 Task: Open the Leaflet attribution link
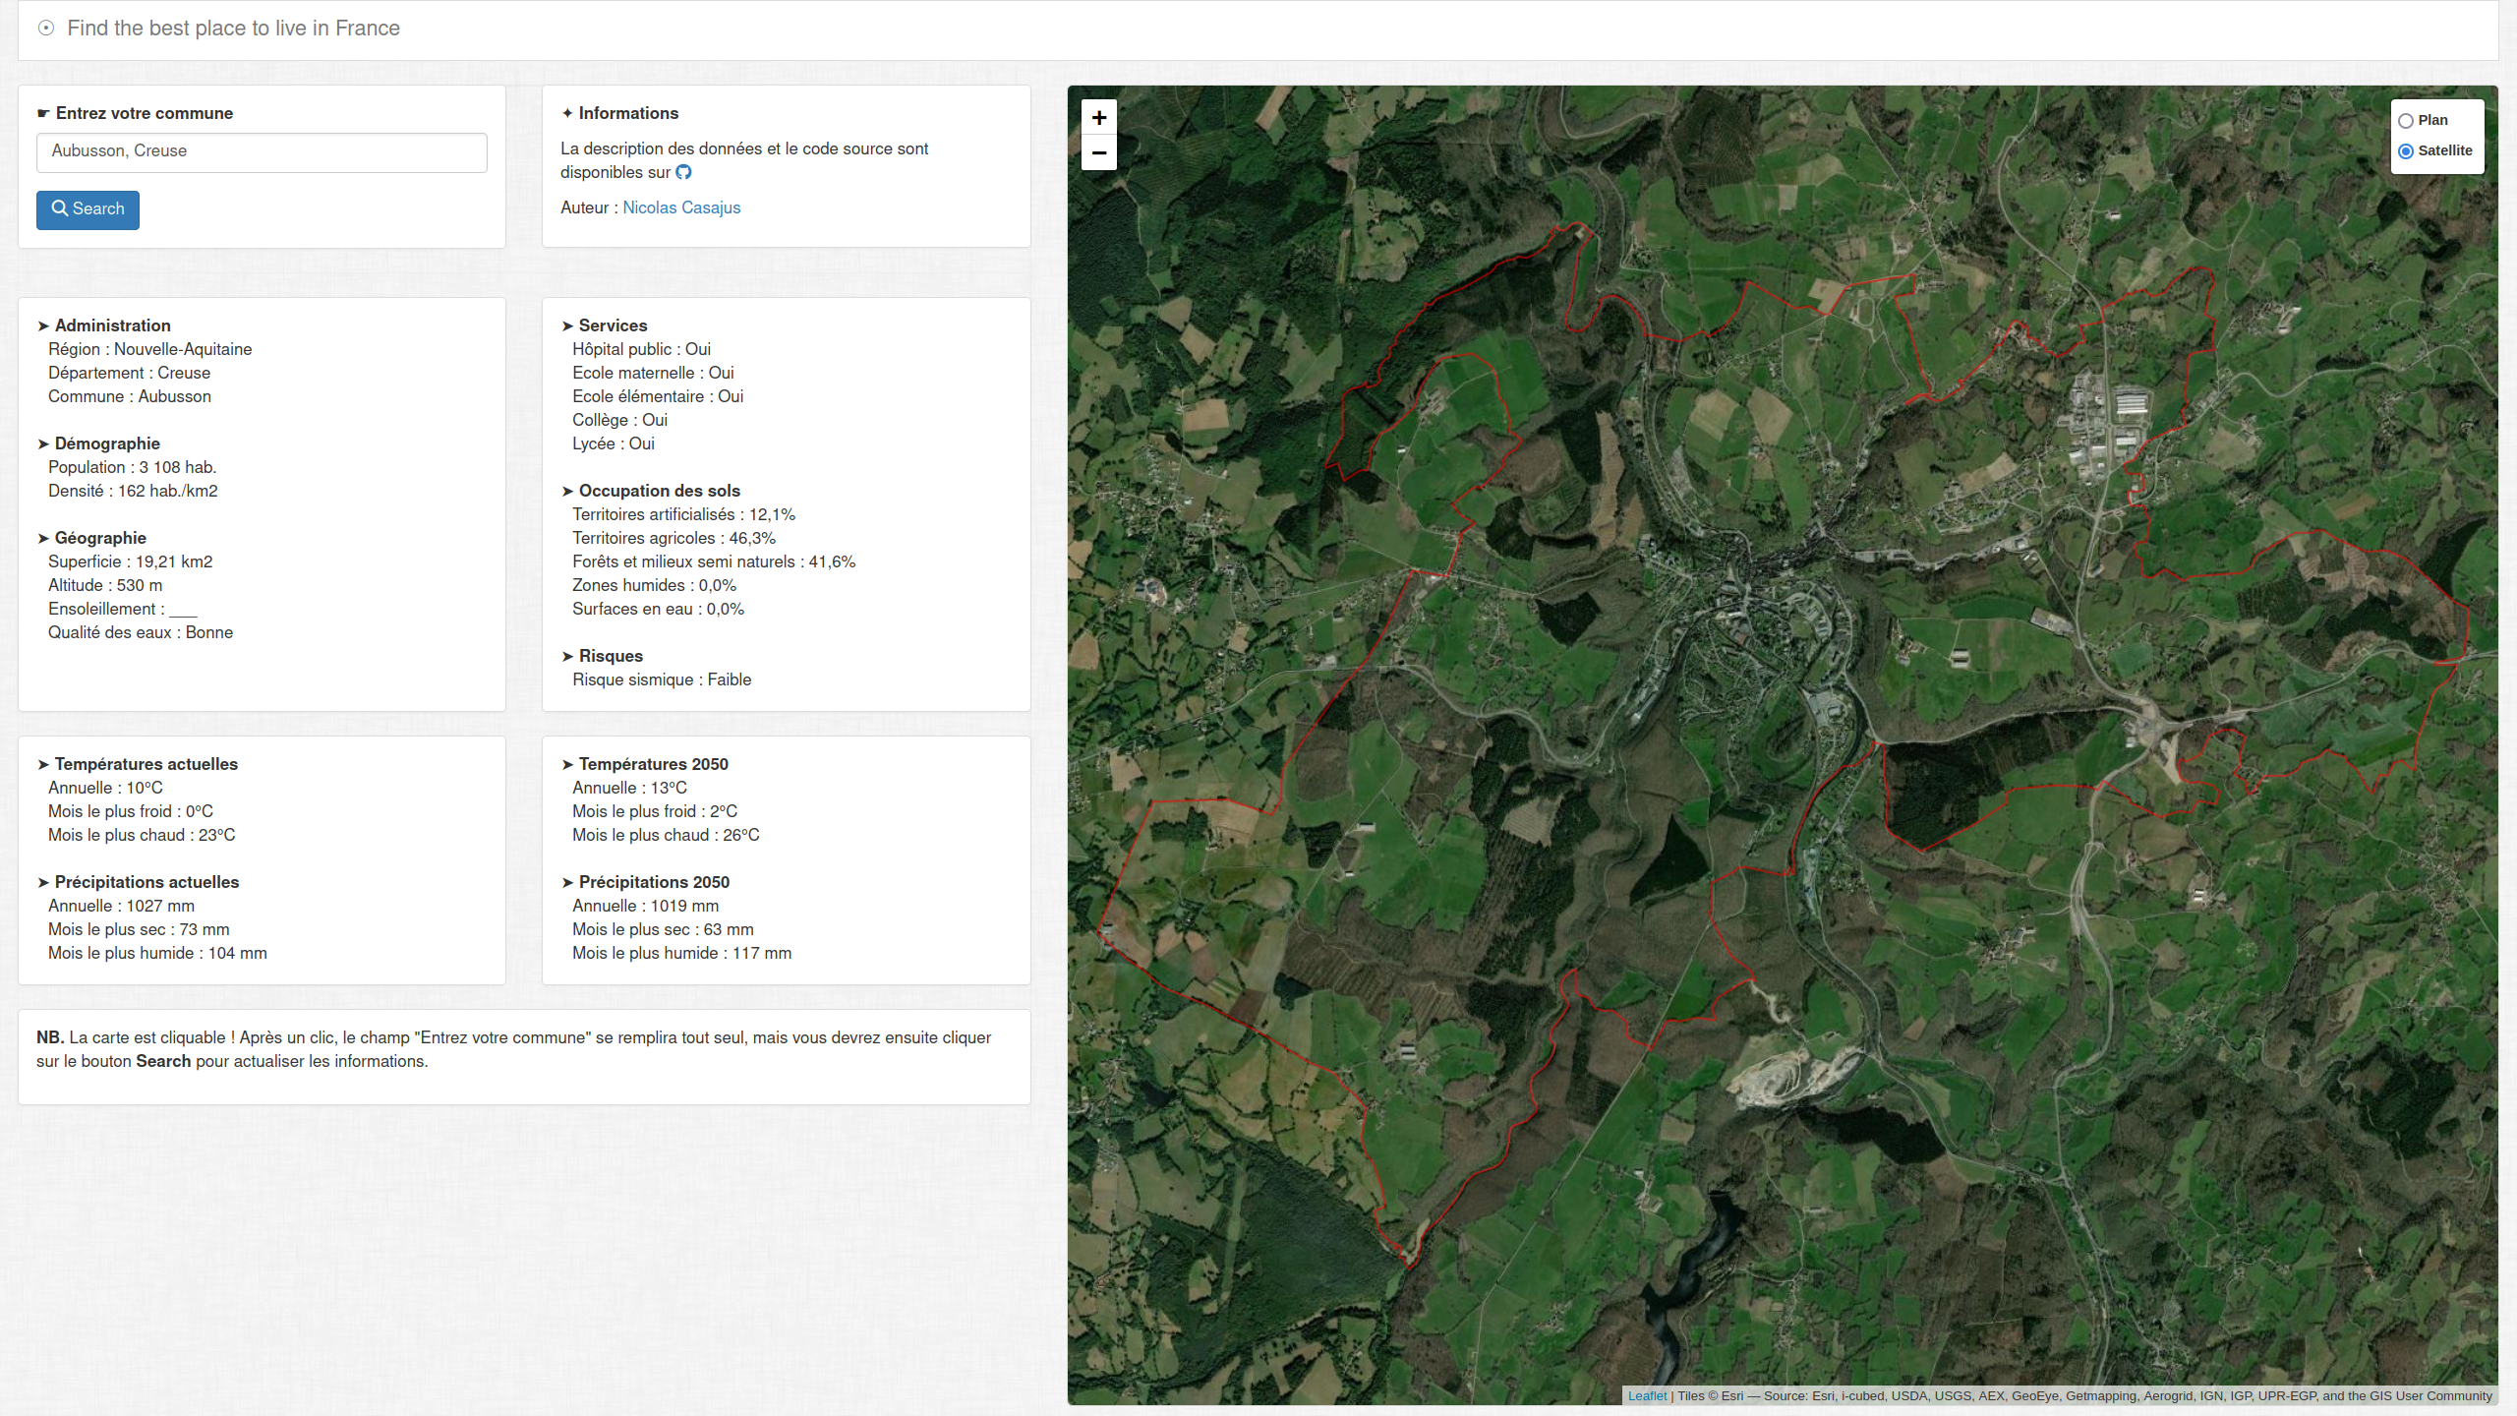(x=1647, y=1395)
